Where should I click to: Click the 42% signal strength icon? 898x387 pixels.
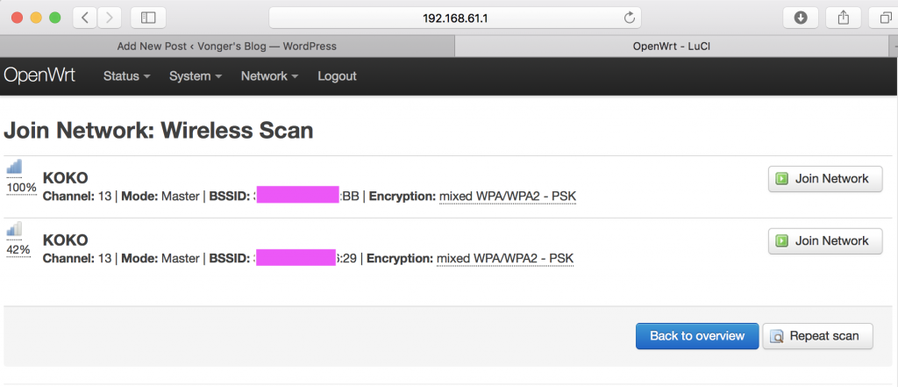14,229
